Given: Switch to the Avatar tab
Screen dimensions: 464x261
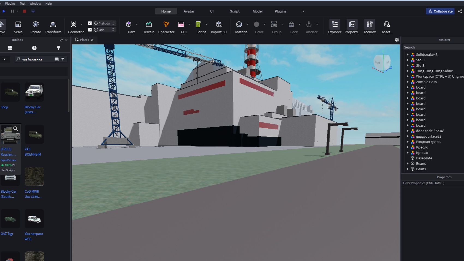Looking at the screenshot, I should pos(189,11).
